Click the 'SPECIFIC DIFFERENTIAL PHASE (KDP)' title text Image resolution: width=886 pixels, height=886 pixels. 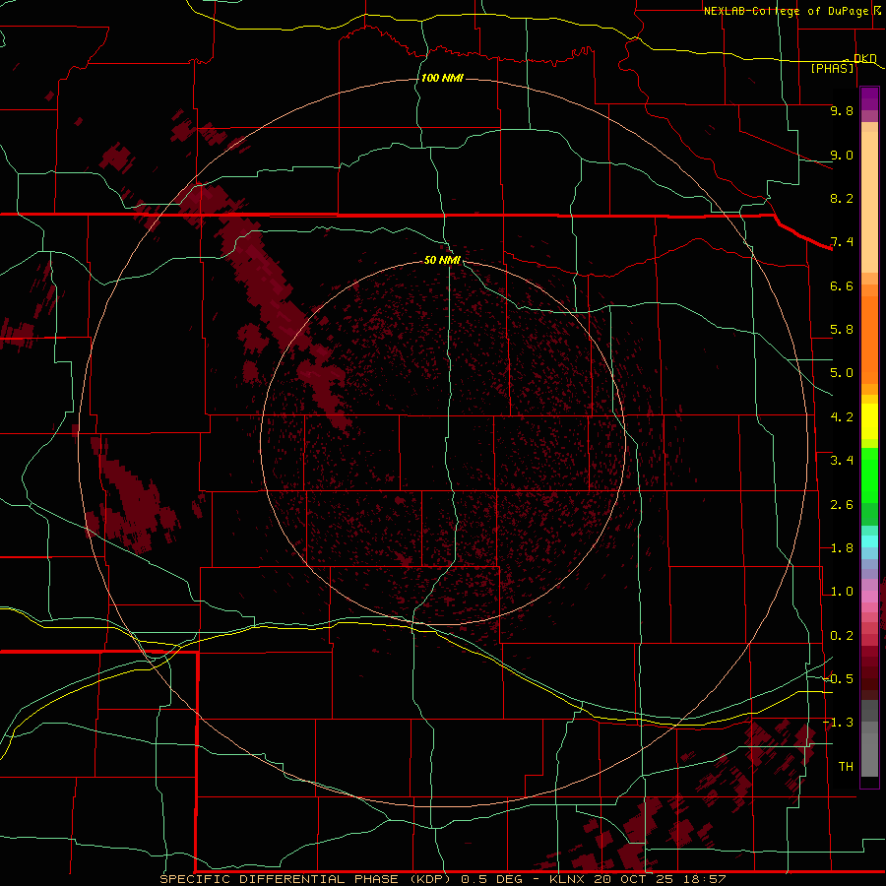(x=305, y=879)
